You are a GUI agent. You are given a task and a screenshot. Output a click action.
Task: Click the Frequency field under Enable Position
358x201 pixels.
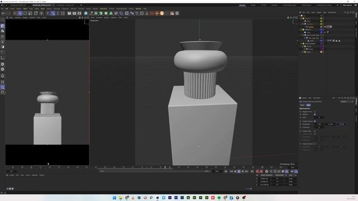point(319,127)
